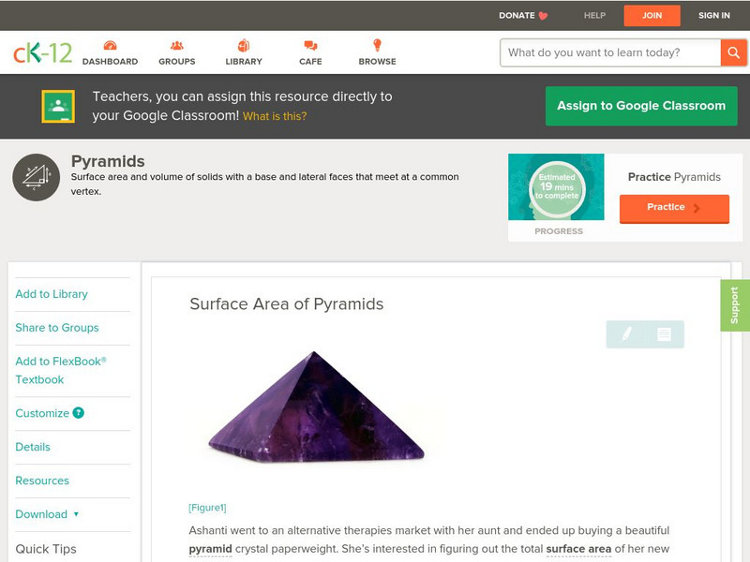This screenshot has width=750, height=562.
Task: Start the orange Practice button
Action: point(673,208)
